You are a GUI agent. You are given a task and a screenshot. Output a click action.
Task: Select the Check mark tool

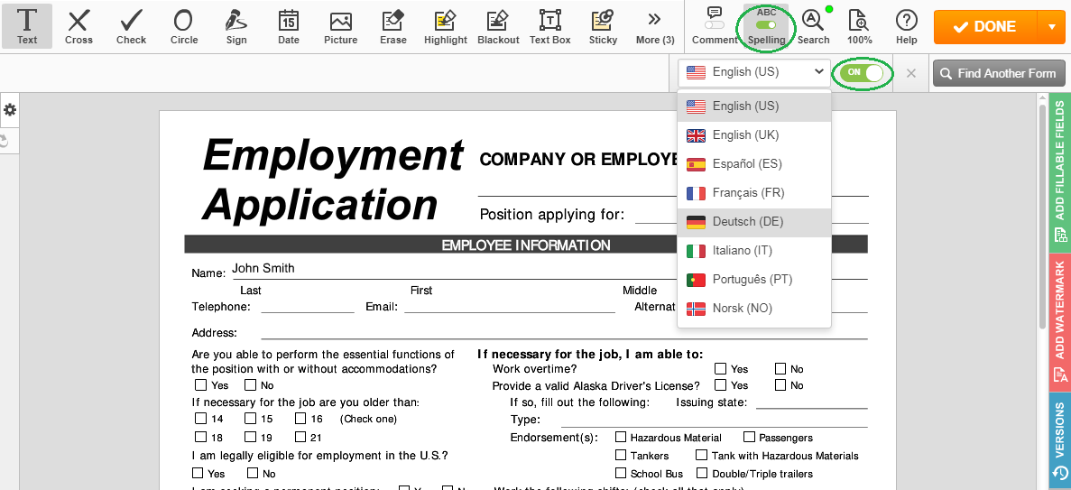pos(131,27)
